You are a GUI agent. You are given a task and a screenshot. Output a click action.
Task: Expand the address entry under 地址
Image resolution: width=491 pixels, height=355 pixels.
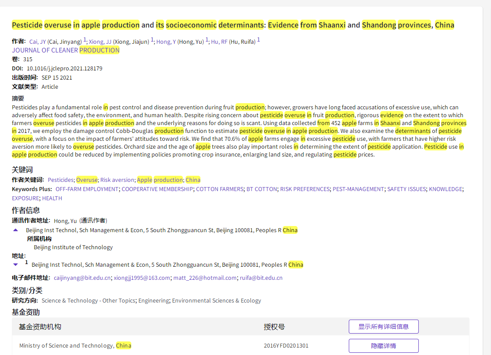tap(16, 264)
